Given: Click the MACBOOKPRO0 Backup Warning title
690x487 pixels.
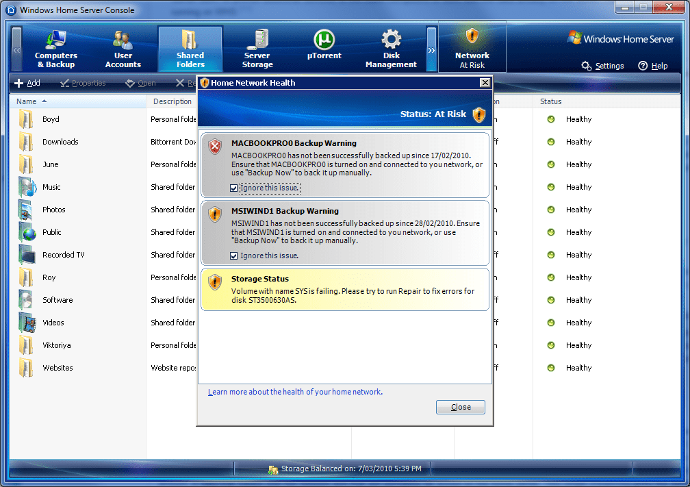Looking at the screenshot, I should click(294, 143).
